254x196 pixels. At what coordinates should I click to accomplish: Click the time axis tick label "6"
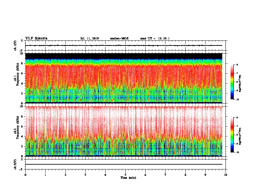click(x=146, y=175)
